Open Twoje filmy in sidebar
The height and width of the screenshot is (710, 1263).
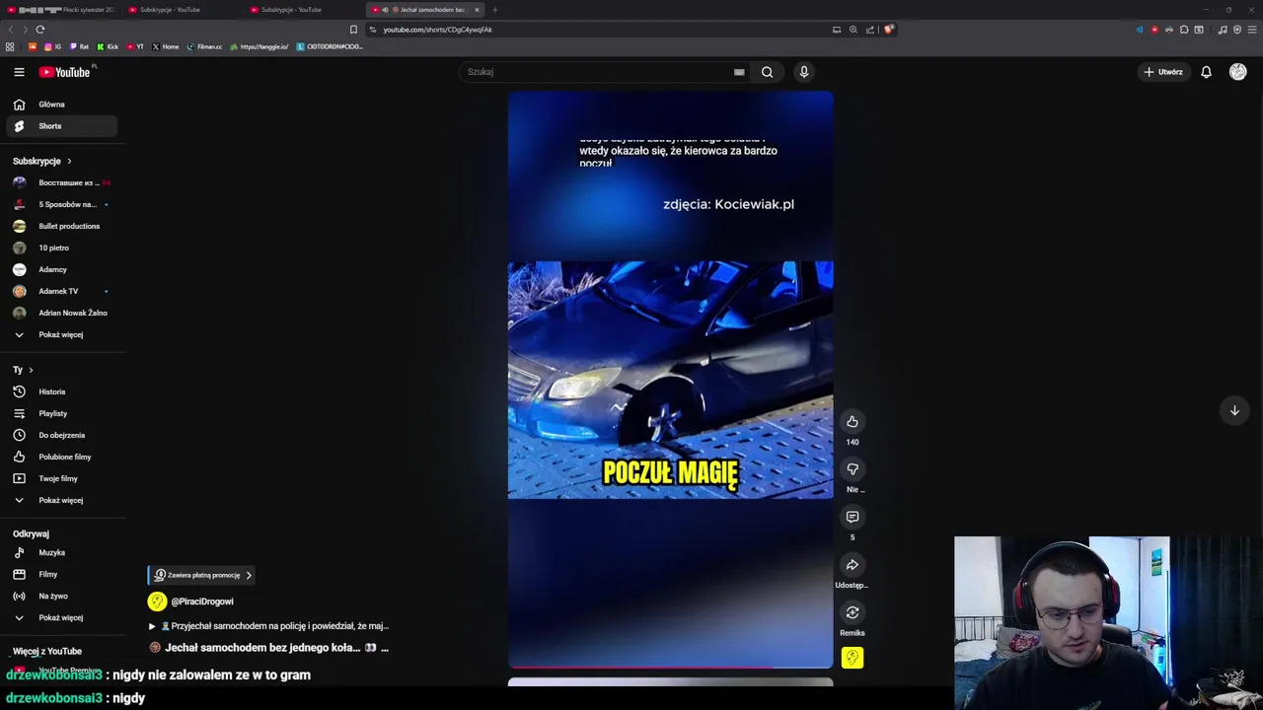click(x=62, y=478)
